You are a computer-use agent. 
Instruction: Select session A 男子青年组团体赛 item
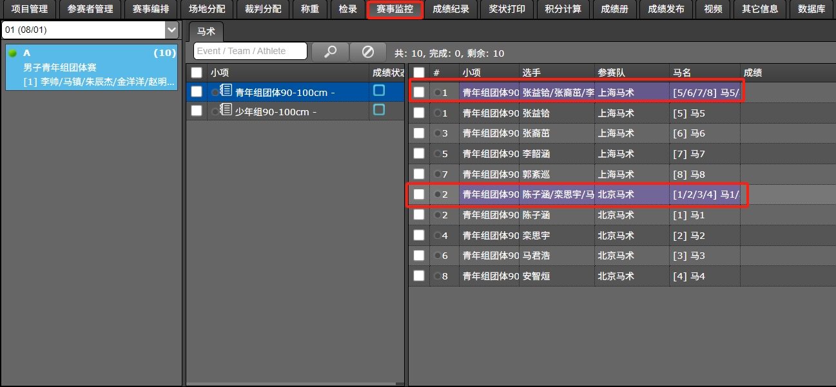[x=91, y=68]
